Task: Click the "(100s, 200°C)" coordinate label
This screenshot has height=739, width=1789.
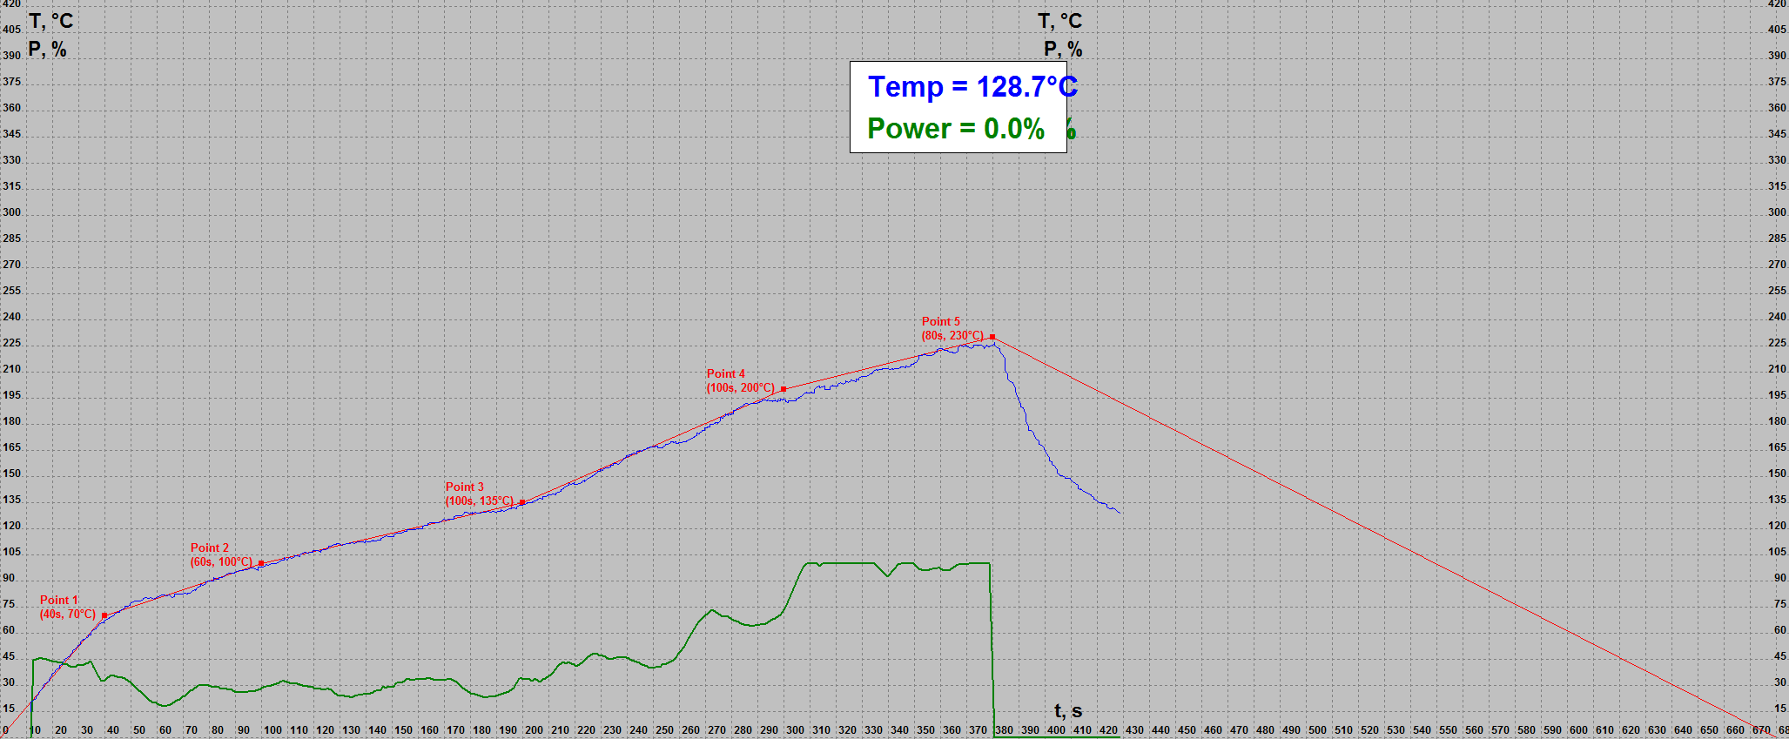Action: 741,387
